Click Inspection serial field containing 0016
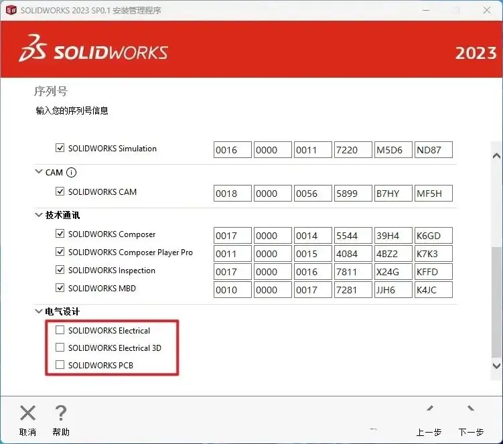 tap(313, 272)
